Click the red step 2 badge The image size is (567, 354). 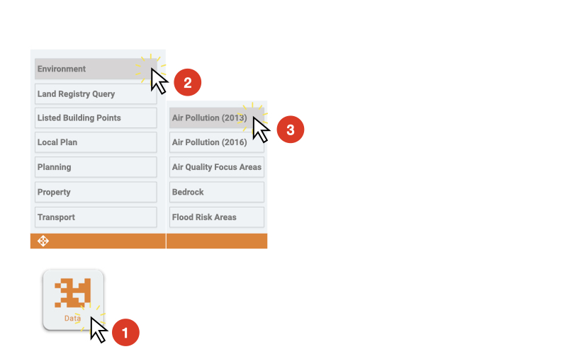[187, 83]
